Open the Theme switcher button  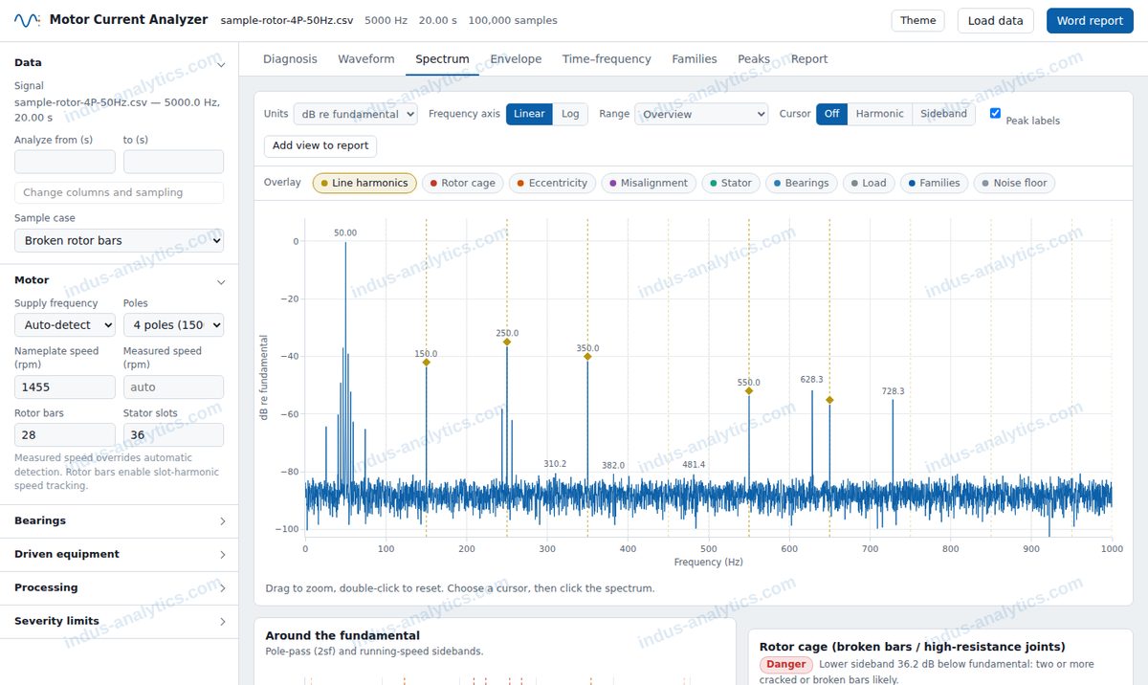917,21
